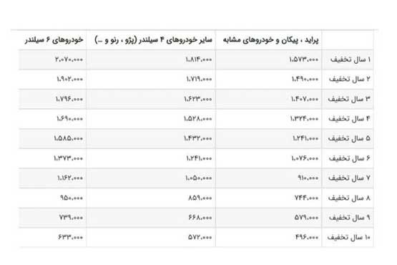Click row label '۶ سال تخفیف'
Image resolution: width=397 pixels, height=265 pixels.
coord(349,158)
